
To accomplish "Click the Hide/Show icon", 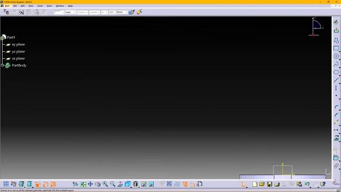I will (x=144, y=184).
